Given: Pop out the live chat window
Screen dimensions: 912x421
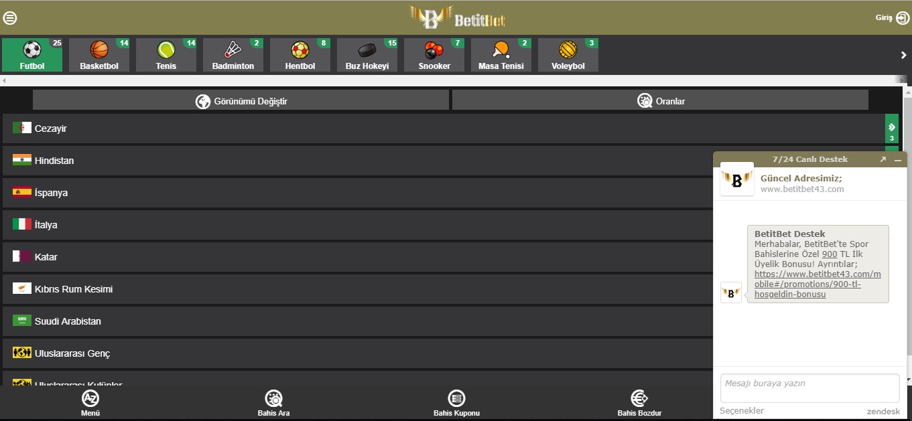Looking at the screenshot, I should click(883, 159).
